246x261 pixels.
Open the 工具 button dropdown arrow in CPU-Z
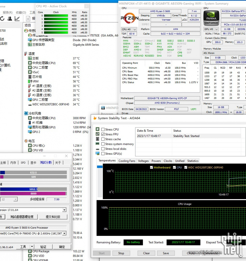32,247
